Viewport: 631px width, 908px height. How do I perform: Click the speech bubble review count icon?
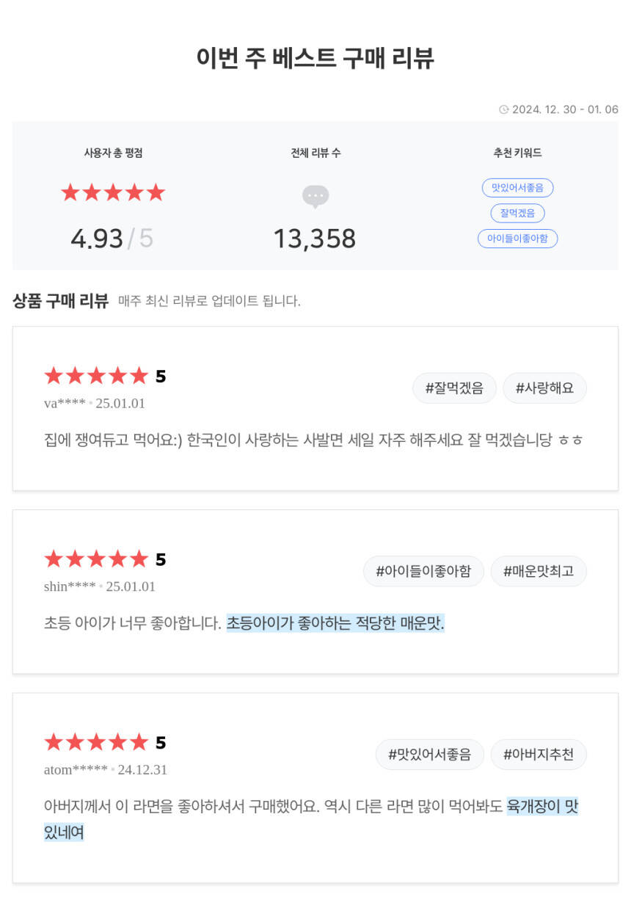click(315, 196)
